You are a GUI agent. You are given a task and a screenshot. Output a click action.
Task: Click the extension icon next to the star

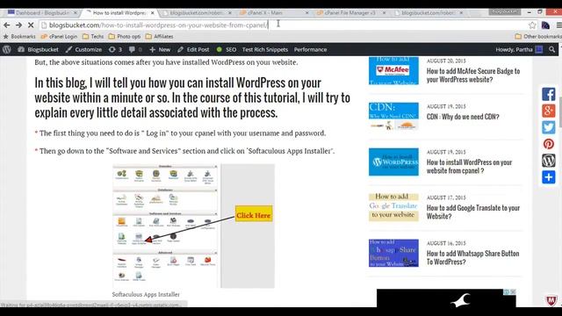(545, 25)
